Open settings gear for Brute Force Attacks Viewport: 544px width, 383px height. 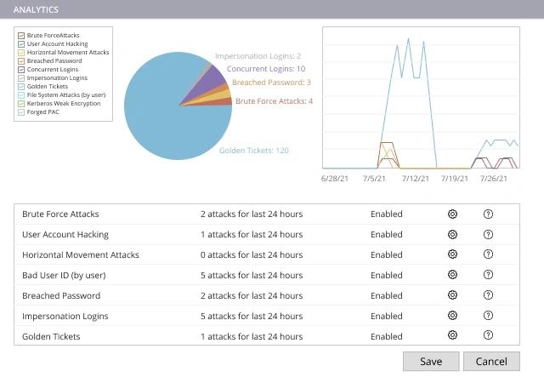(452, 214)
